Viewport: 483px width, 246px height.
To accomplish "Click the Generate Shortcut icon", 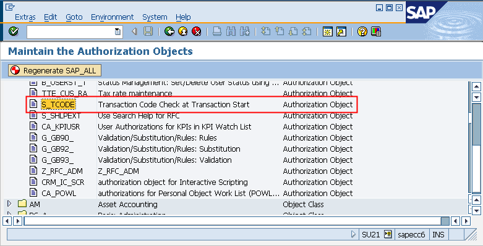I will 341,31.
